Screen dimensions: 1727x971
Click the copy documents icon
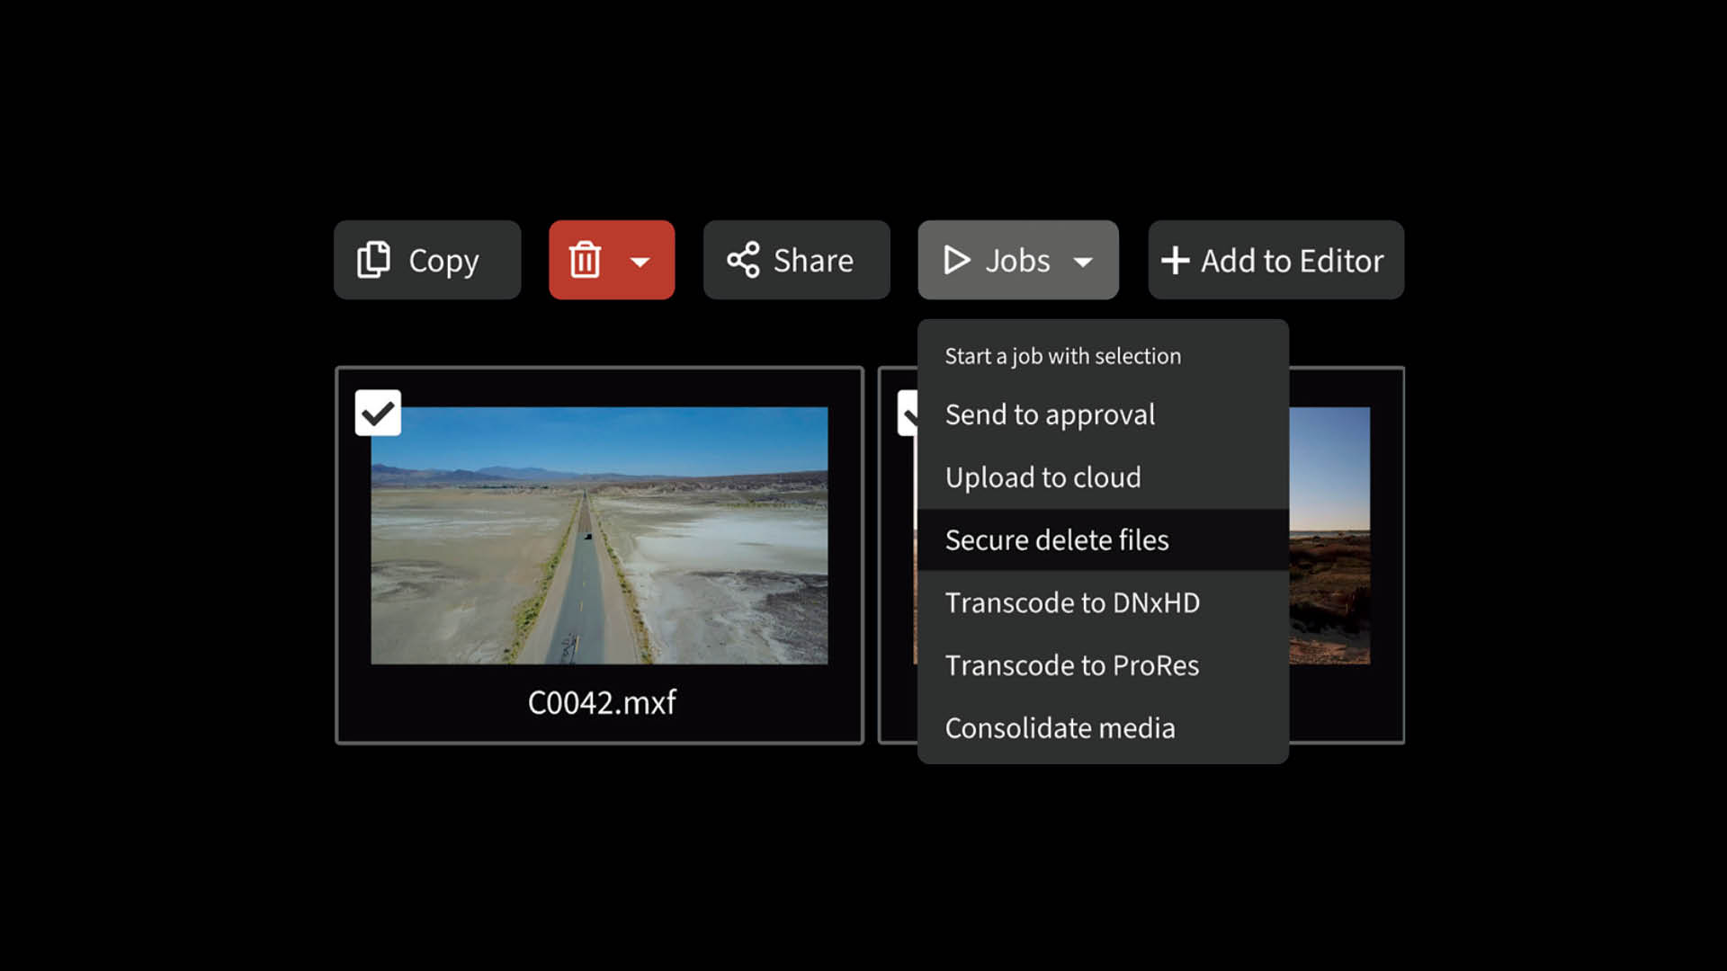tap(373, 260)
